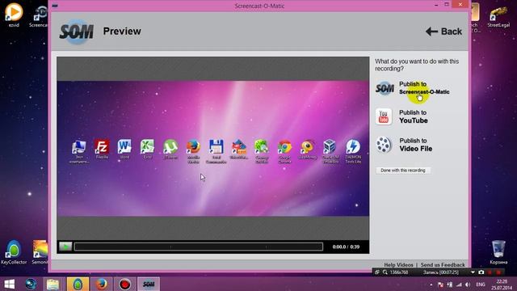The width and height of the screenshot is (517, 291).
Task: Open the Screencast desktop shortcut
Action: (40, 16)
